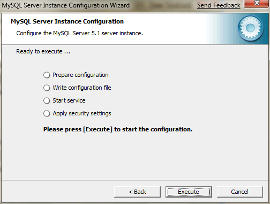Cancel the configuration wizard
Viewport: 270px width, 204px height.
[240, 192]
